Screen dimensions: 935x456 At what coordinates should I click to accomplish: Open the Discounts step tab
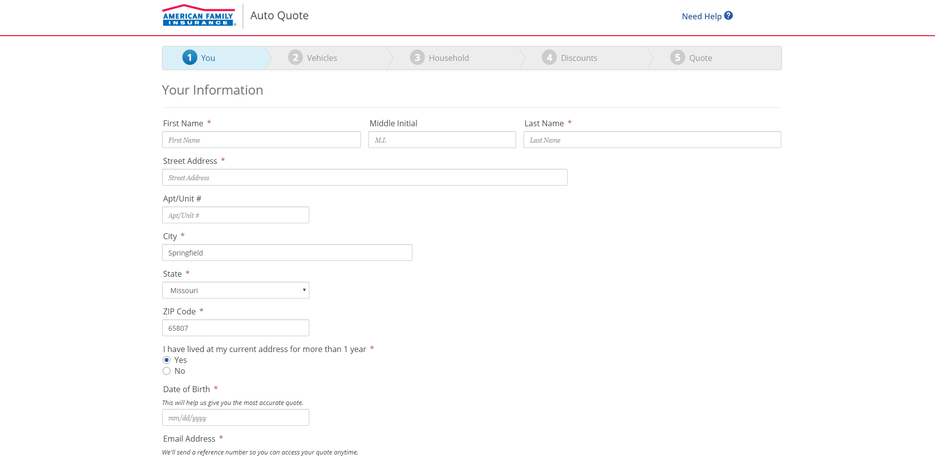tap(579, 58)
